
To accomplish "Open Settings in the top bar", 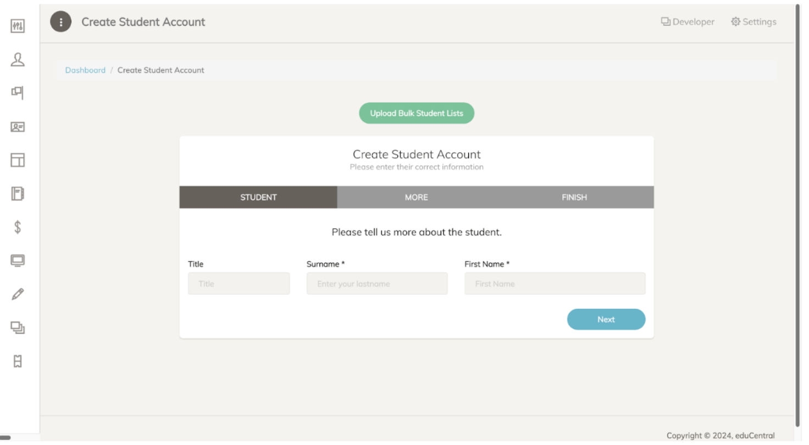I will [753, 22].
